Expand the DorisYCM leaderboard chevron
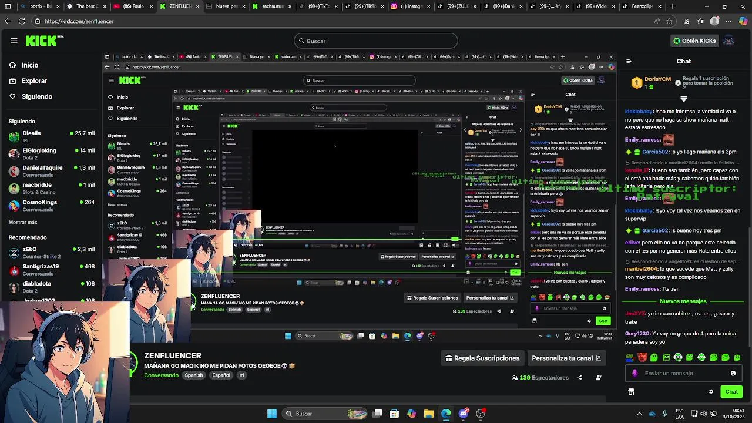 tap(683, 99)
